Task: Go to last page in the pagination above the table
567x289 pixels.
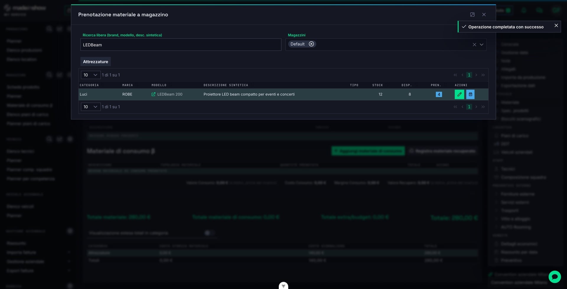Action: (483, 75)
